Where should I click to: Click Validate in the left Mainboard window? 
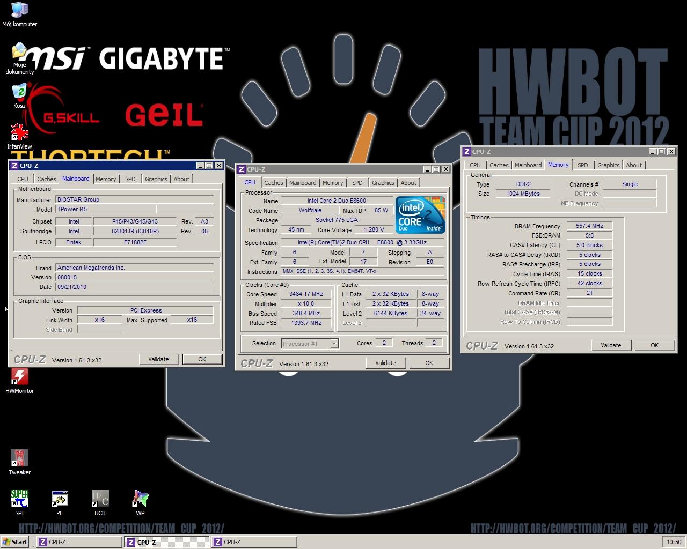(x=159, y=359)
